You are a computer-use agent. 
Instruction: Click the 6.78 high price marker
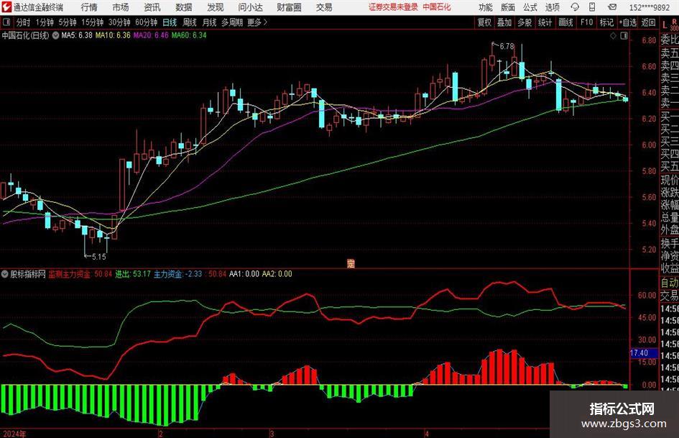pyautogui.click(x=507, y=46)
